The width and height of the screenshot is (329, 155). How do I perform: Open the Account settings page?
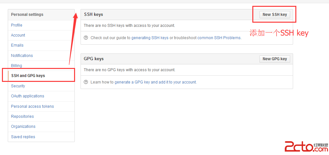click(x=18, y=35)
